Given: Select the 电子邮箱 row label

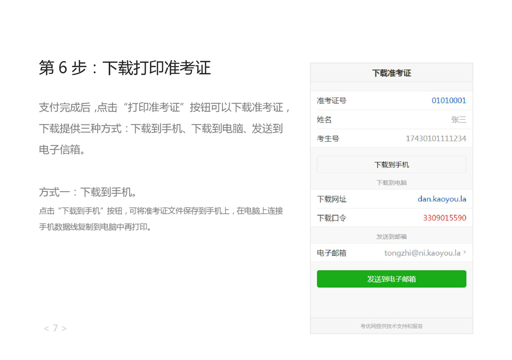Looking at the screenshot, I should (331, 253).
